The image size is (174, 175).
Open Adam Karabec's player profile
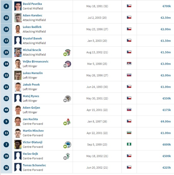(32, 15)
